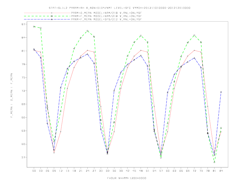Click x-axis tick label 72

click(194, 171)
